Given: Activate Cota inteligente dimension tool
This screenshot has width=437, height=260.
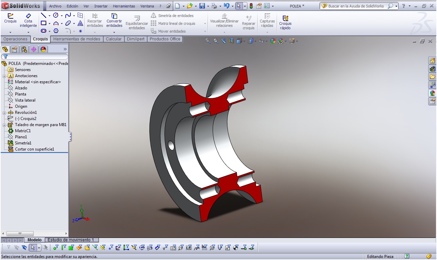Looking at the screenshot, I should point(28,20).
